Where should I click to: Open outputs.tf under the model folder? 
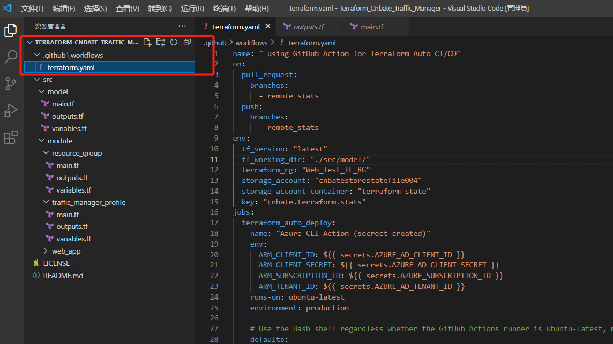(68, 116)
